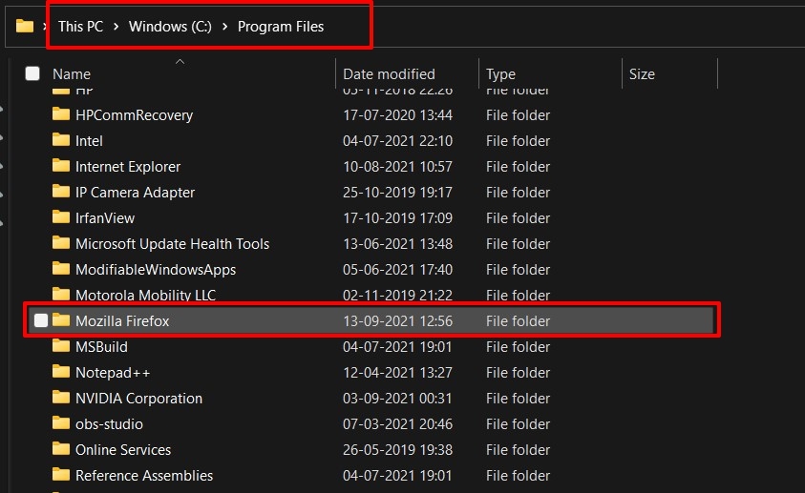Toggle the select-all checkbox in header

tap(32, 73)
